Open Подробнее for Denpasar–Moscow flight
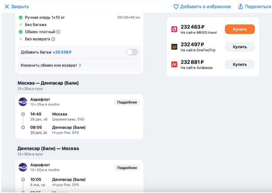Screen dimensions: 272x193 coord(127,168)
